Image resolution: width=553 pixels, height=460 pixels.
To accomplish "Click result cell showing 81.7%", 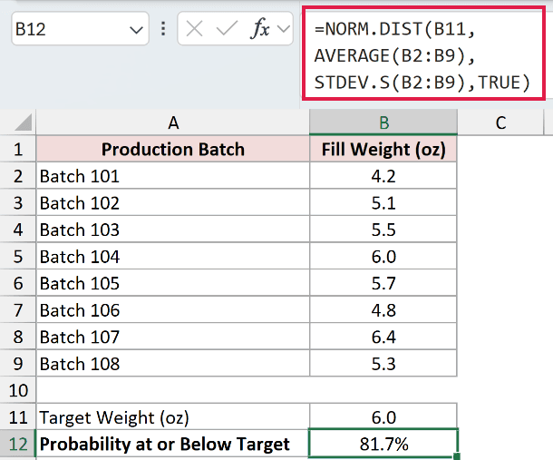I will point(383,444).
